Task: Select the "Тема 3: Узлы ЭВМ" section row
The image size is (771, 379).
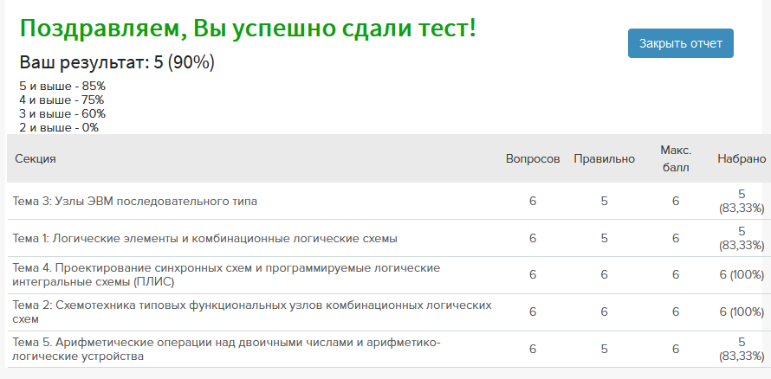Action: coord(135,202)
